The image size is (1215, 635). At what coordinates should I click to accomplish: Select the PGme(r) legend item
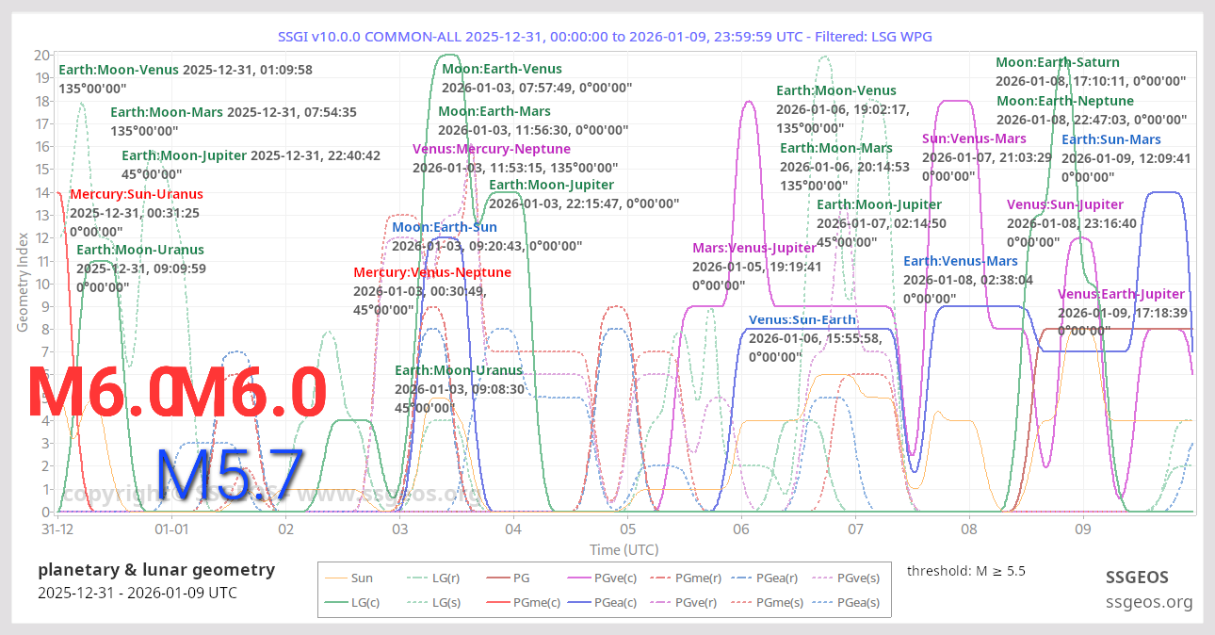coord(696,578)
